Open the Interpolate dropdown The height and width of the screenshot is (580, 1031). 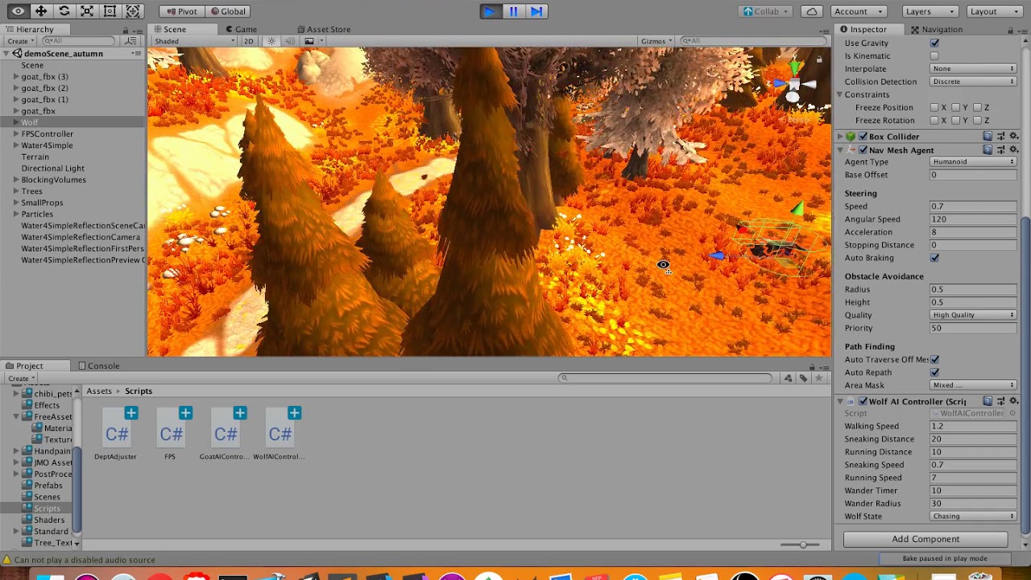[x=973, y=68]
